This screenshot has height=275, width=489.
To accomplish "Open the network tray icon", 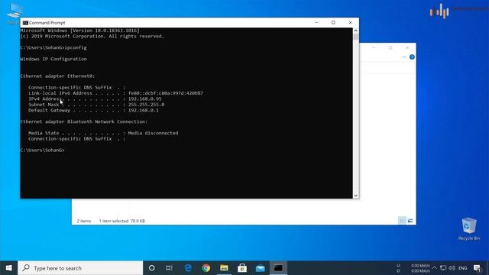I will point(443,268).
